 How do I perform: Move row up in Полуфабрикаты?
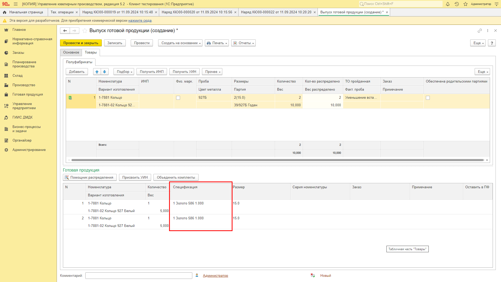click(x=97, y=72)
